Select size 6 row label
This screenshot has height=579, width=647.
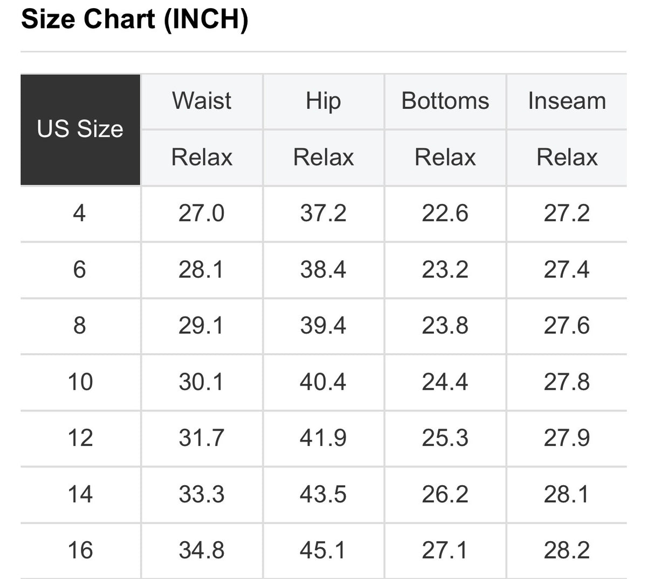[79, 270]
